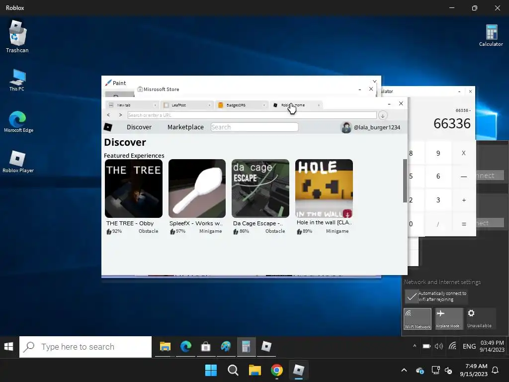Viewport: 509px width, 382px height.
Task: Open real Windows 11 Start button
Action: tap(211, 370)
